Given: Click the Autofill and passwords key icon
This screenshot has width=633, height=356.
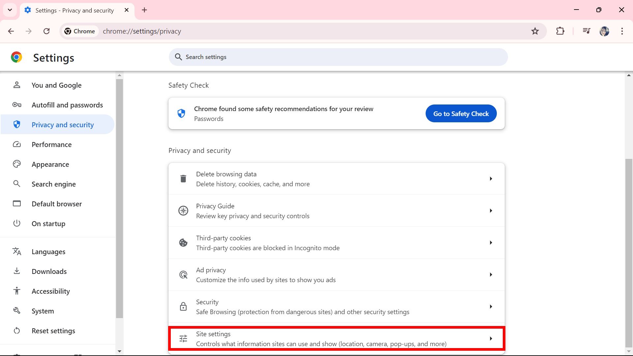Looking at the screenshot, I should [x=17, y=104].
